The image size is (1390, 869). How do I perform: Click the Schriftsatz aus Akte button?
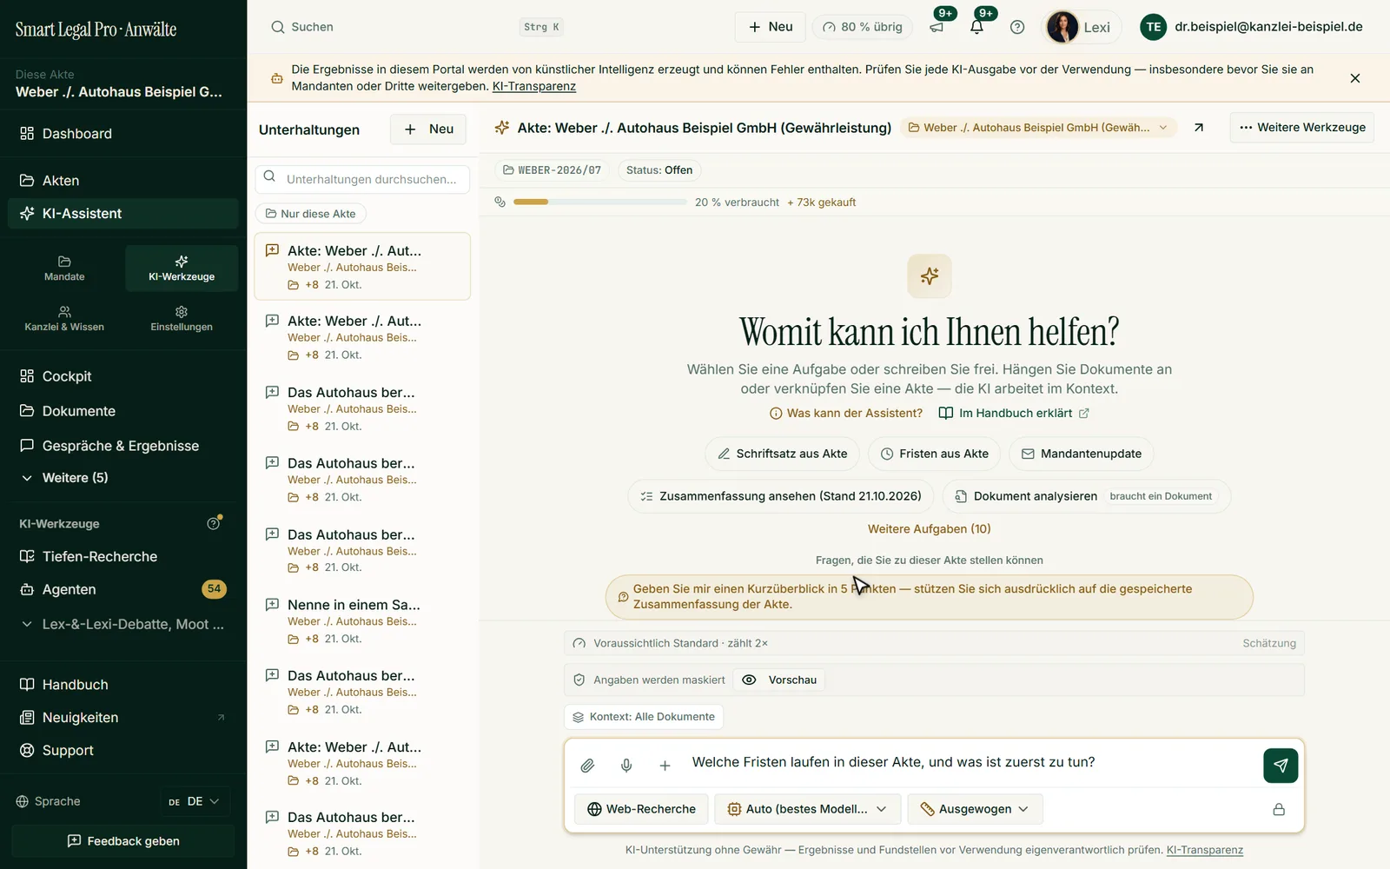click(782, 454)
